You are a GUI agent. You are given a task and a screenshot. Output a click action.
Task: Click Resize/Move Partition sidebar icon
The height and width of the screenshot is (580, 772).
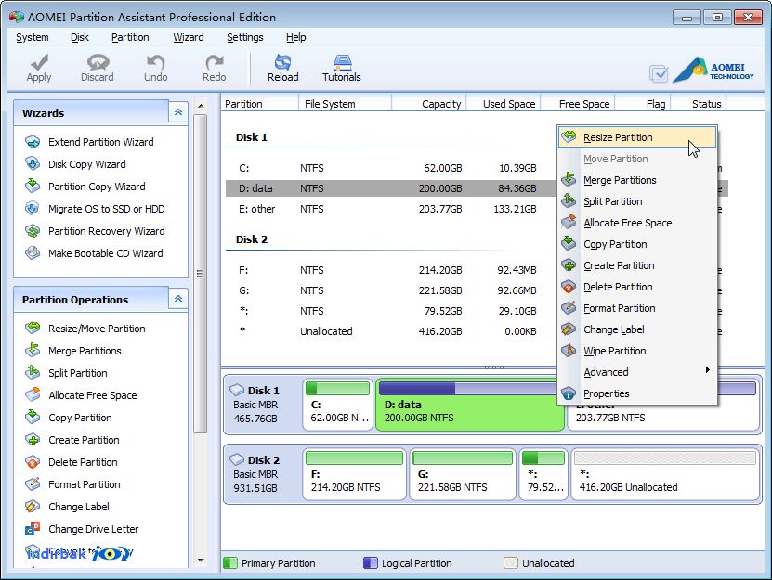click(x=33, y=329)
